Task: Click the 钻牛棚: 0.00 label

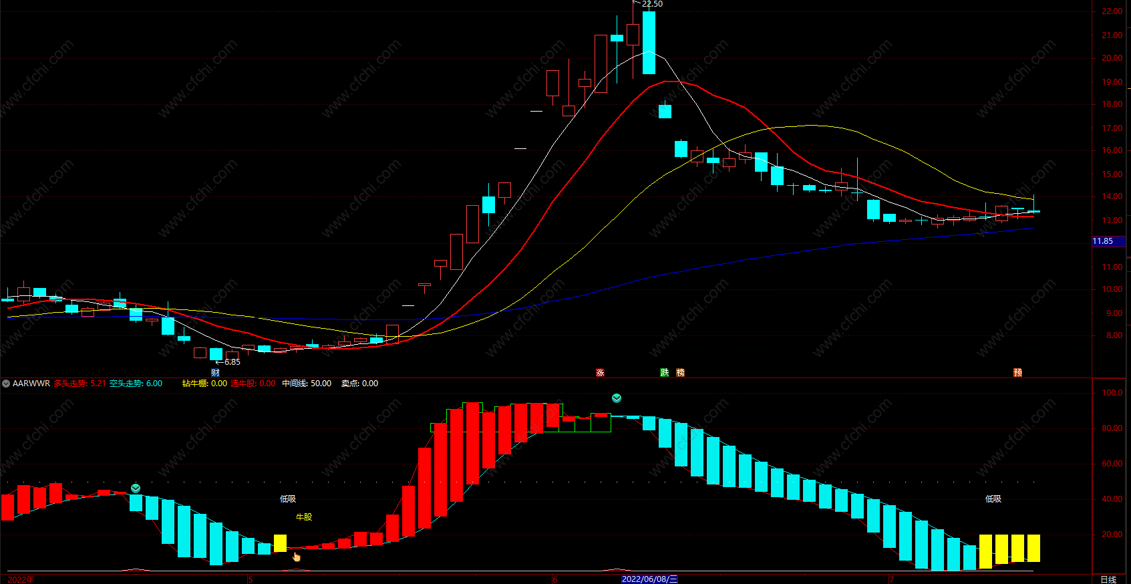Action: (x=204, y=384)
